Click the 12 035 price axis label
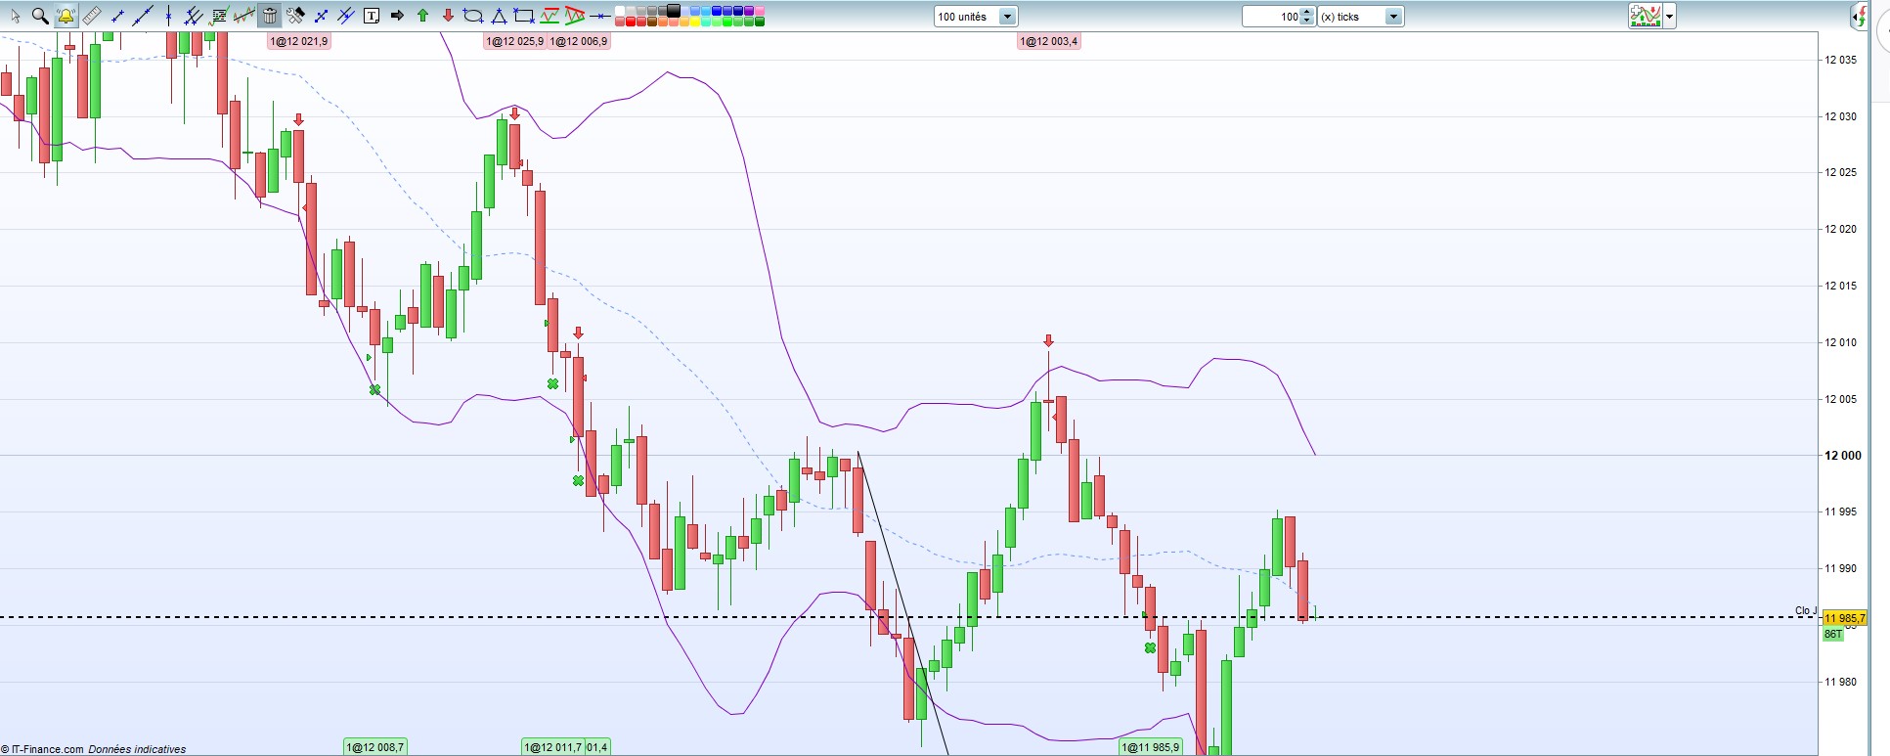 click(1840, 60)
